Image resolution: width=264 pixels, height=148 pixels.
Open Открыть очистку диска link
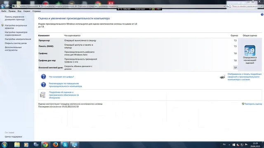coord(16,43)
